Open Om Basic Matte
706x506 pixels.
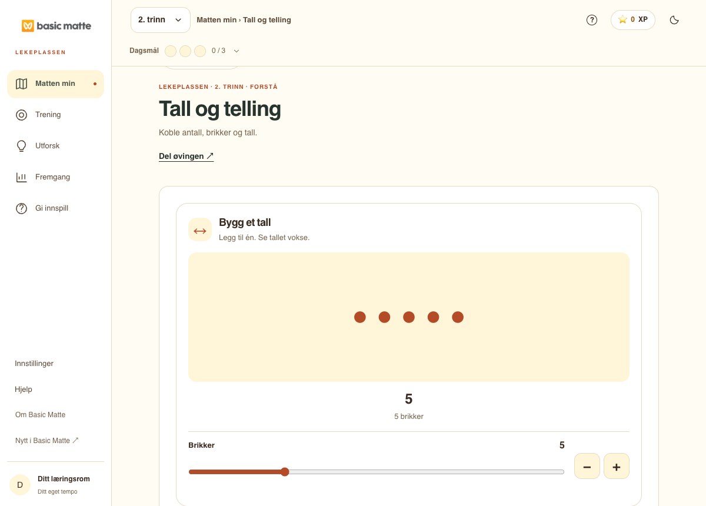click(x=40, y=415)
